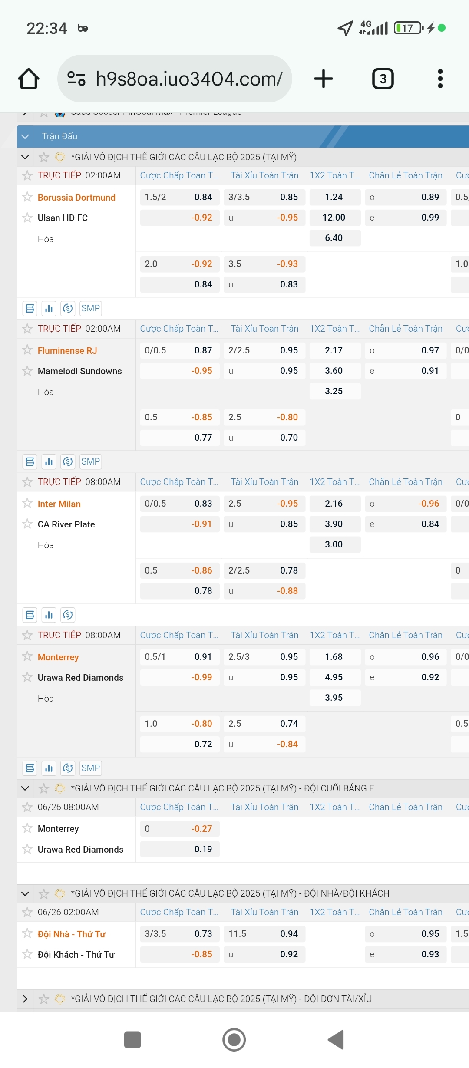Collapse the main 2025 Club World Cup league chevron
The height and width of the screenshot is (1068, 469).
click(x=25, y=157)
